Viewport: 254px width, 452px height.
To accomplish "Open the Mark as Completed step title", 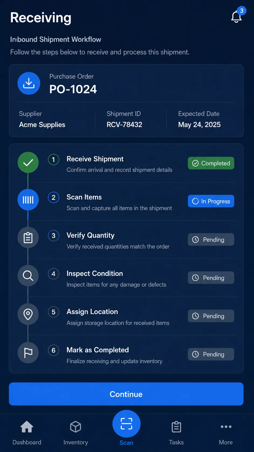I will pos(98,350).
